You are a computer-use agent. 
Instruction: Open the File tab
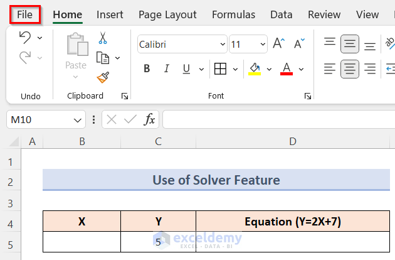coord(25,14)
